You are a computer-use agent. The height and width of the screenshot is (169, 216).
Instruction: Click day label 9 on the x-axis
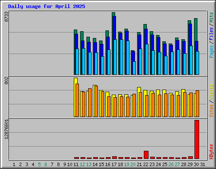(x=65, y=164)
